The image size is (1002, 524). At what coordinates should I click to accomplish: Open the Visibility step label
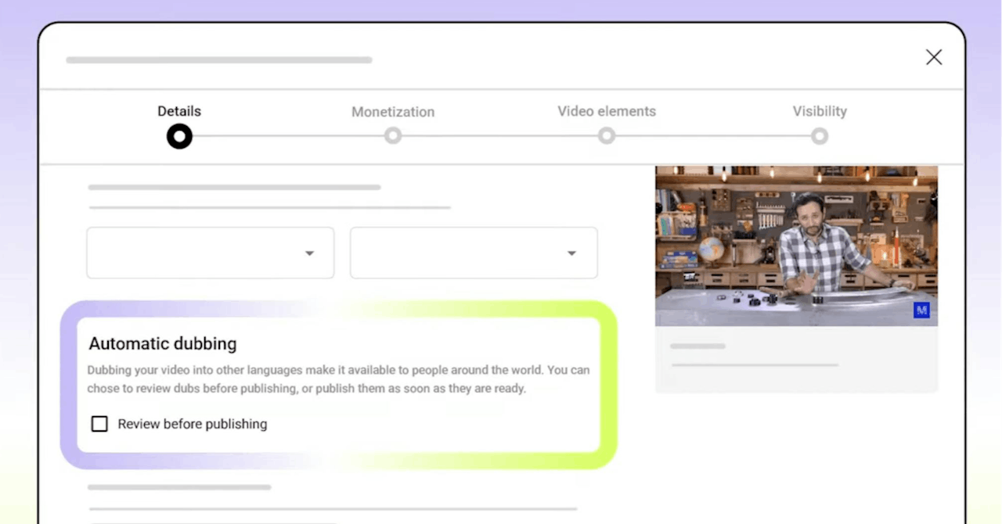pos(820,111)
